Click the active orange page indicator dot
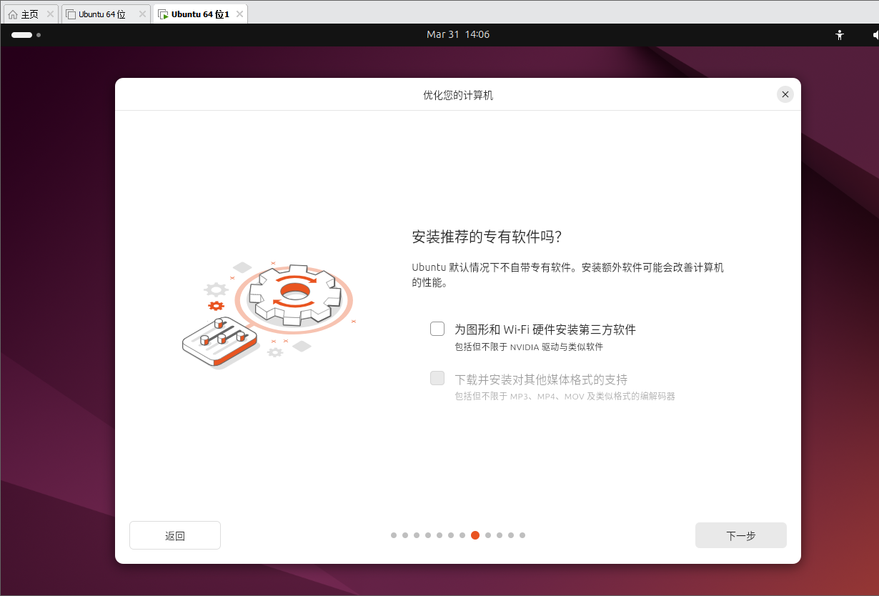Viewport: 879px width, 596px height. click(475, 535)
